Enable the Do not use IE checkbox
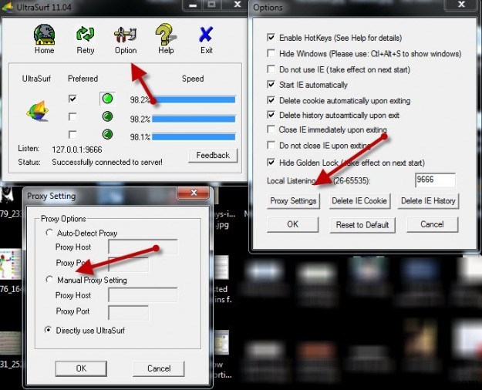Image resolution: width=482 pixels, height=390 pixels. pos(271,69)
